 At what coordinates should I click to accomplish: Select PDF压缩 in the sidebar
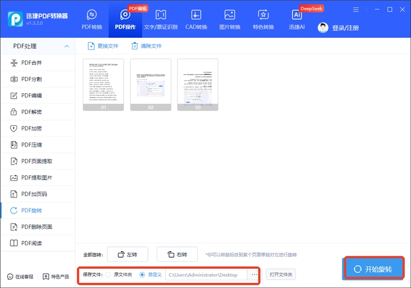[x=38, y=145]
